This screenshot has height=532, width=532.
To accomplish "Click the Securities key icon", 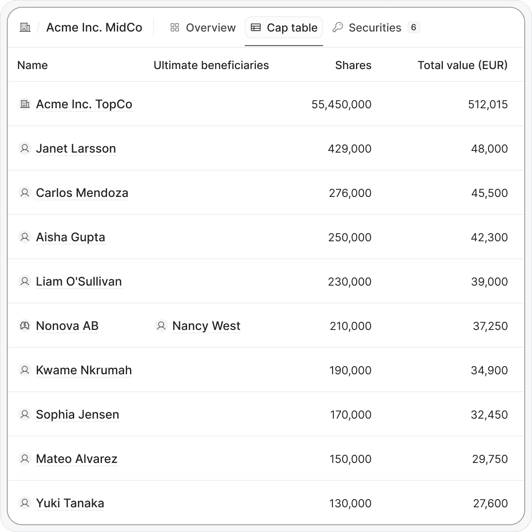I will click(338, 28).
